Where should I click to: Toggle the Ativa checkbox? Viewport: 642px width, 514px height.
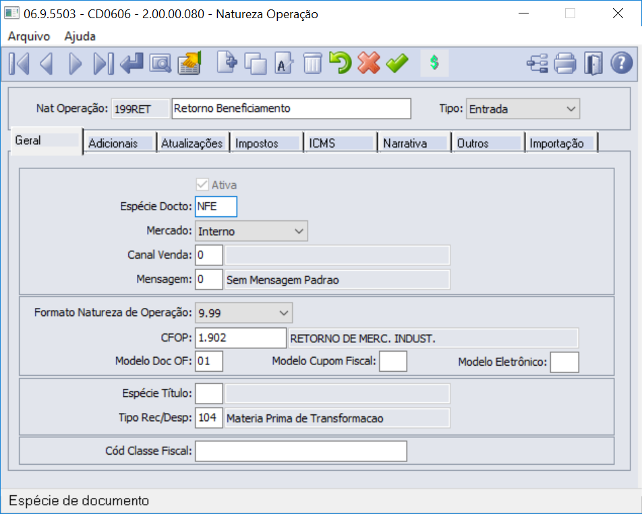click(x=202, y=185)
